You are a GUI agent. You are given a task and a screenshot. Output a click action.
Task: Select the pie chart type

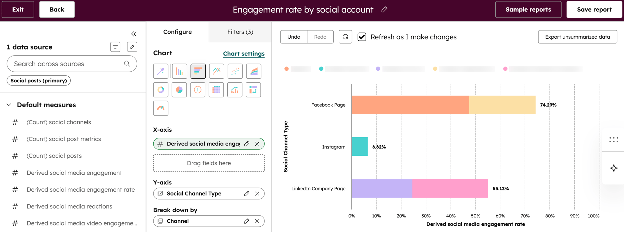(179, 90)
